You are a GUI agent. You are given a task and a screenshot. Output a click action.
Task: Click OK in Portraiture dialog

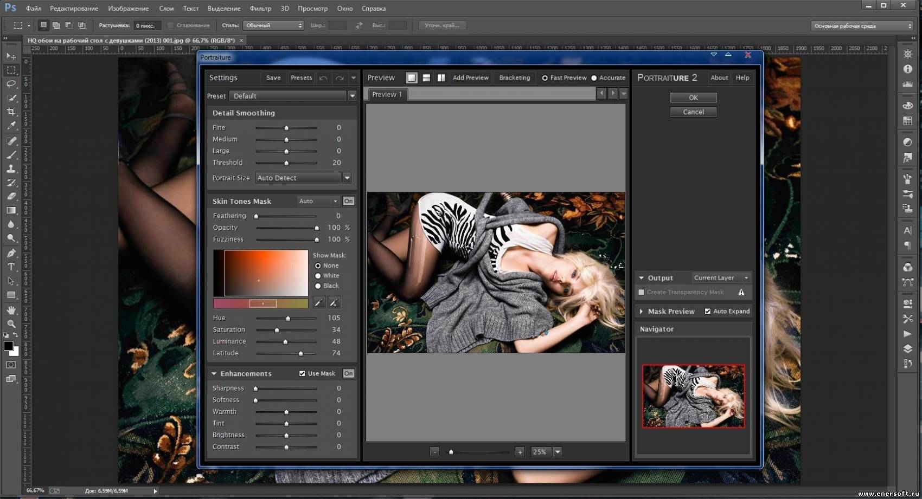tap(693, 98)
